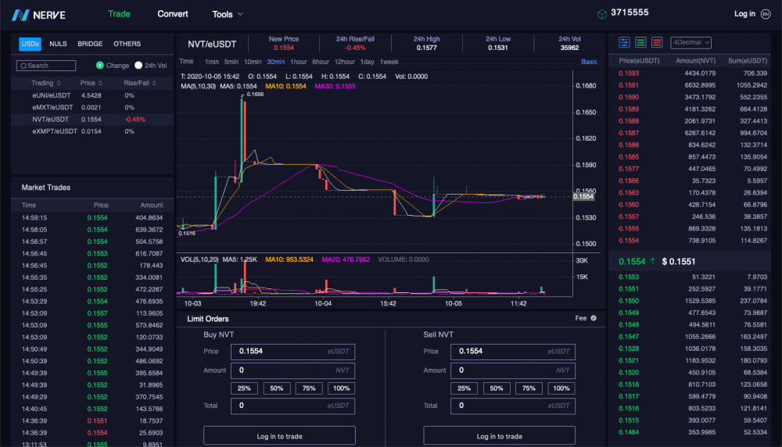
Task: Sort pairs by Price column arrows
Action: click(x=101, y=83)
